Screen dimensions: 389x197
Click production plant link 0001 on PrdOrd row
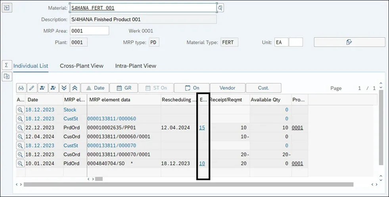point(297,128)
